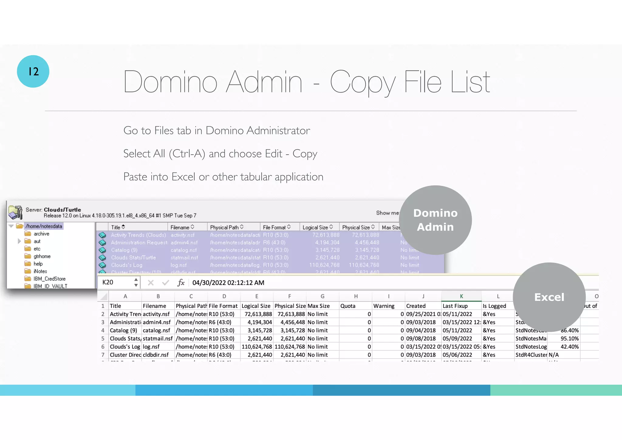This screenshot has height=440, width=622.
Task: Click the Enter checkmark formula bar icon
Action: (166, 283)
